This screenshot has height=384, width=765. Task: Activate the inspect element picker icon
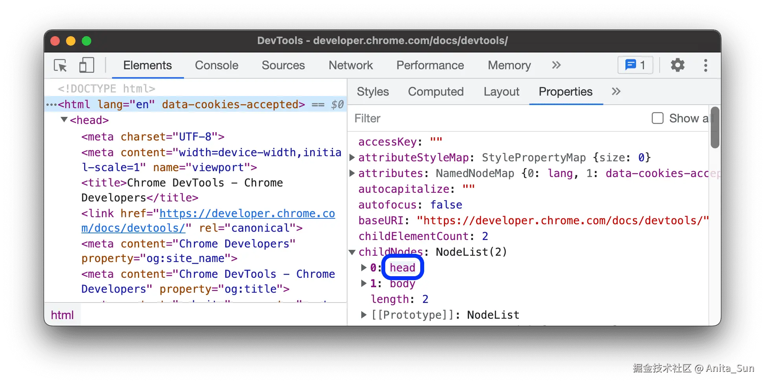coord(61,65)
